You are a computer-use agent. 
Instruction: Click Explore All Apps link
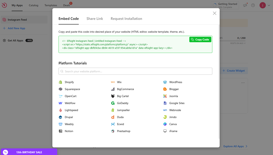click(235, 146)
